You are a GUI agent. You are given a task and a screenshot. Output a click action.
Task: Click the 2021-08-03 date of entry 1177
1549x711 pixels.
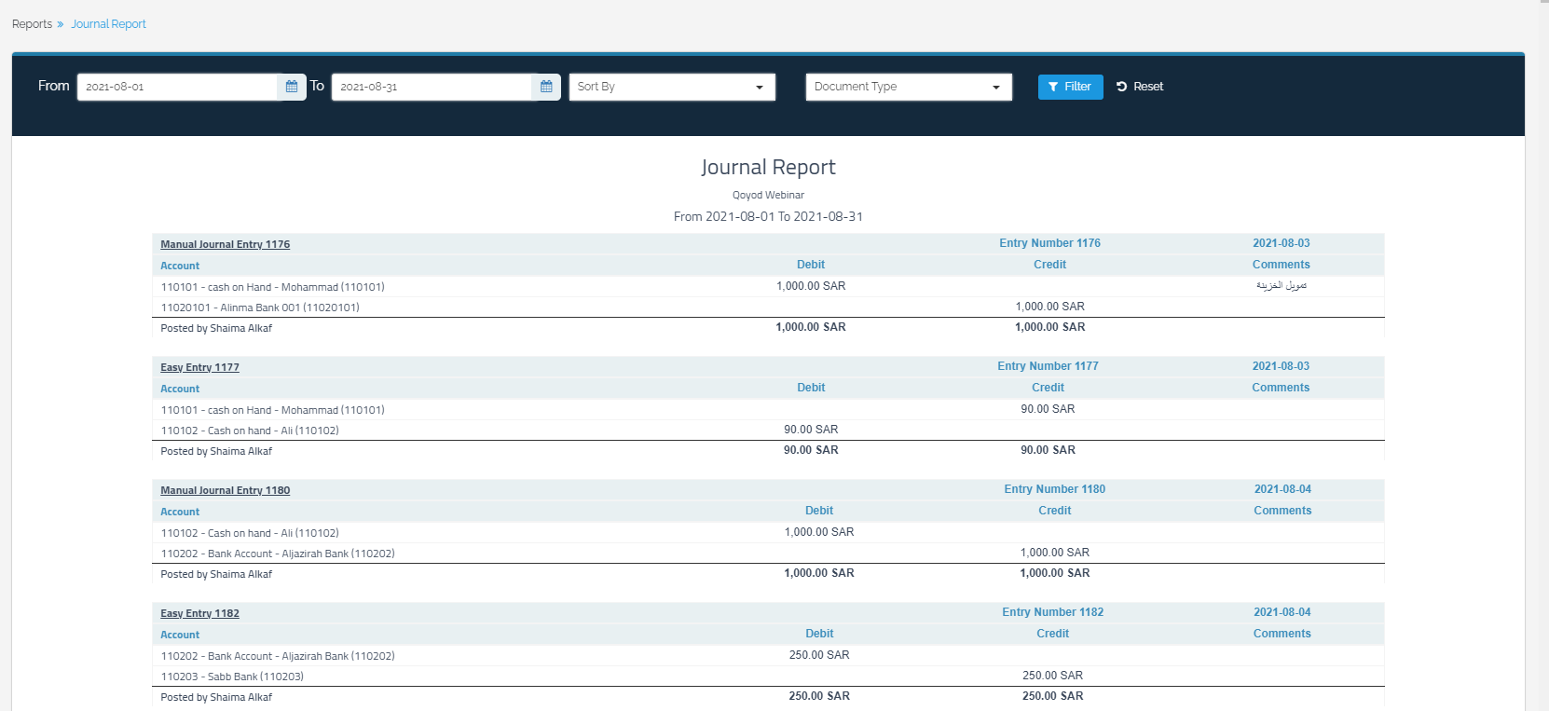(x=1281, y=366)
